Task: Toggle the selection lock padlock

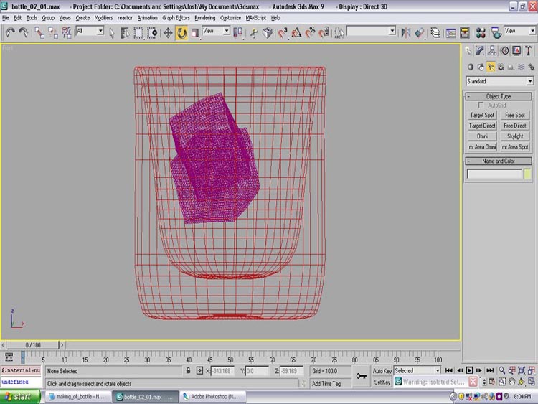Action: [x=188, y=371]
